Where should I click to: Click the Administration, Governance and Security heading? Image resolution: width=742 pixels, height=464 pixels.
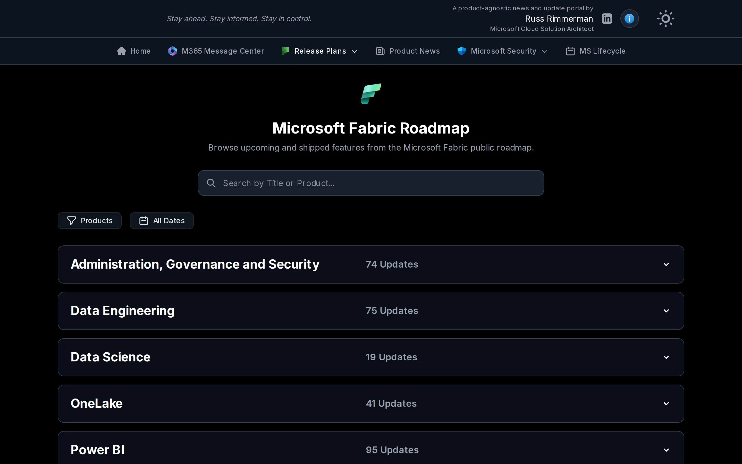point(195,264)
